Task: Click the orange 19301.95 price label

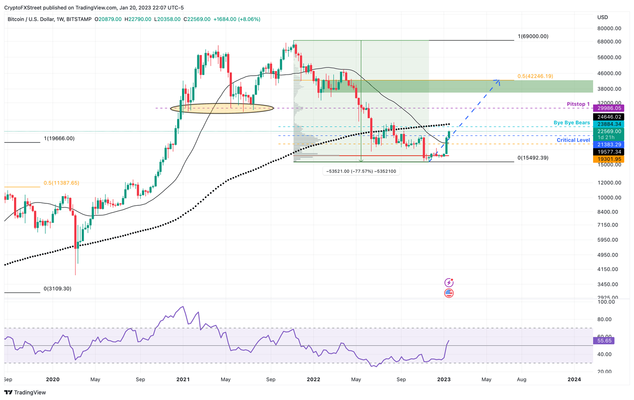Action: tap(610, 159)
